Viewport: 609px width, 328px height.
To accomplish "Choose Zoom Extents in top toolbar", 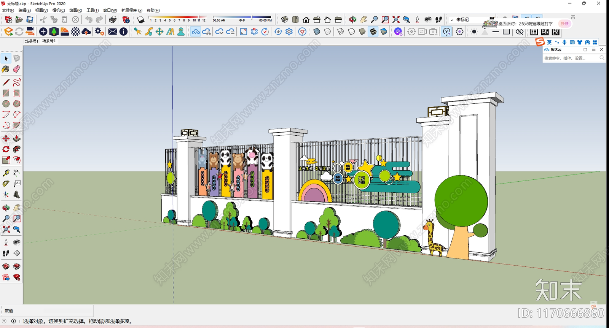I will tap(396, 20).
